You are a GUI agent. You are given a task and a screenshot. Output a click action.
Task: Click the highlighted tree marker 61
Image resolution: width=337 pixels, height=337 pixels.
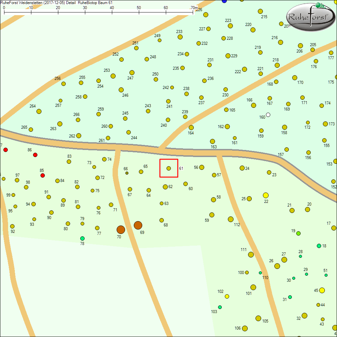point(168,168)
